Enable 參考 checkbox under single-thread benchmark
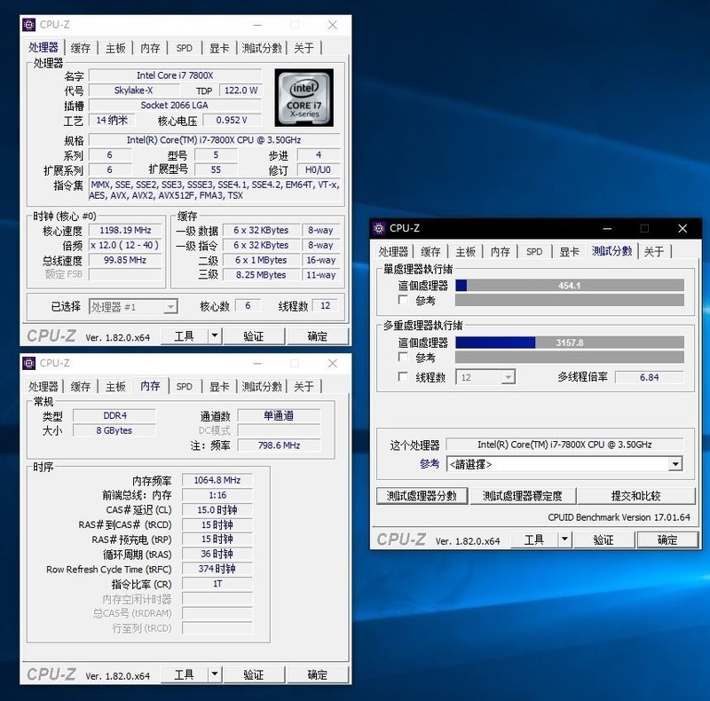This screenshot has width=710, height=701. [x=403, y=300]
